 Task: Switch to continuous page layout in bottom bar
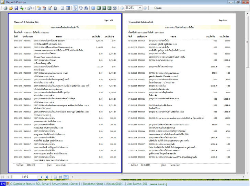click(x=60, y=177)
